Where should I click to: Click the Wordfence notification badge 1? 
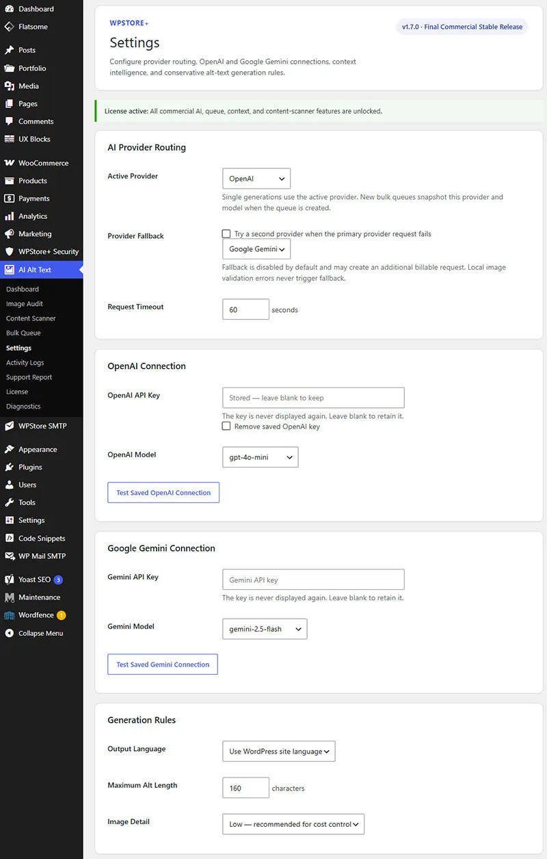pos(61,615)
